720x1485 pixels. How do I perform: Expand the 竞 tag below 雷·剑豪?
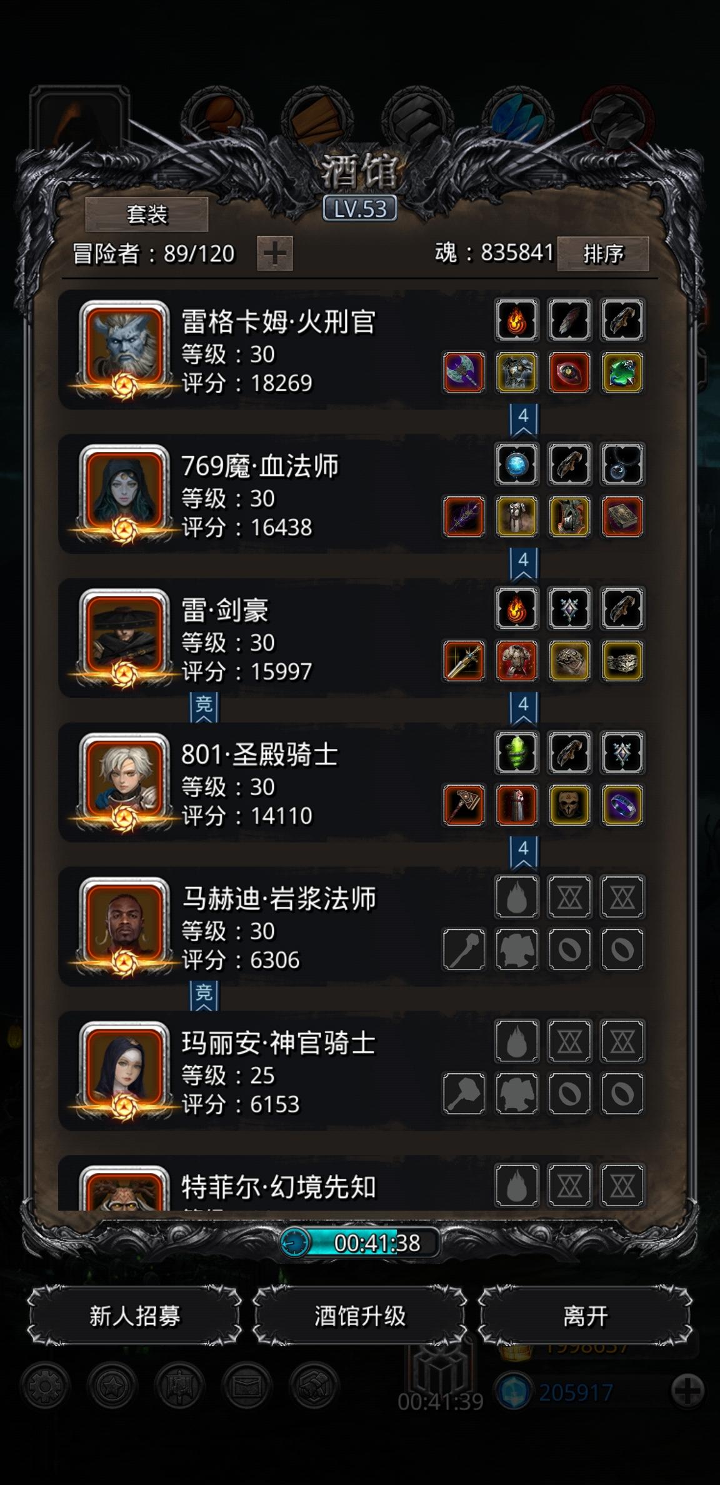204,708
